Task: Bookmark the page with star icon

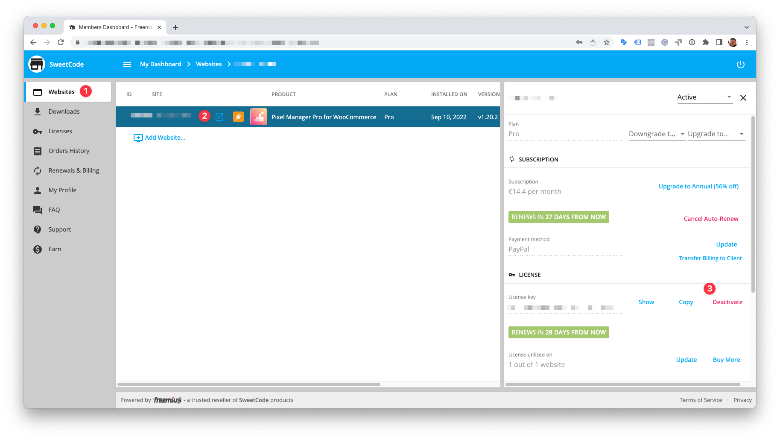Action: (x=607, y=42)
